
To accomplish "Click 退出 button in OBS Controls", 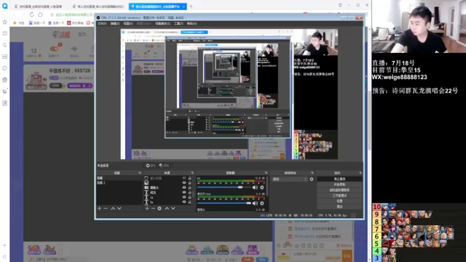I will [x=340, y=207].
